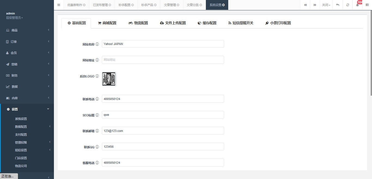Click the SEO标题 field containing qwe
This screenshot has width=372, height=179.
[163, 115]
